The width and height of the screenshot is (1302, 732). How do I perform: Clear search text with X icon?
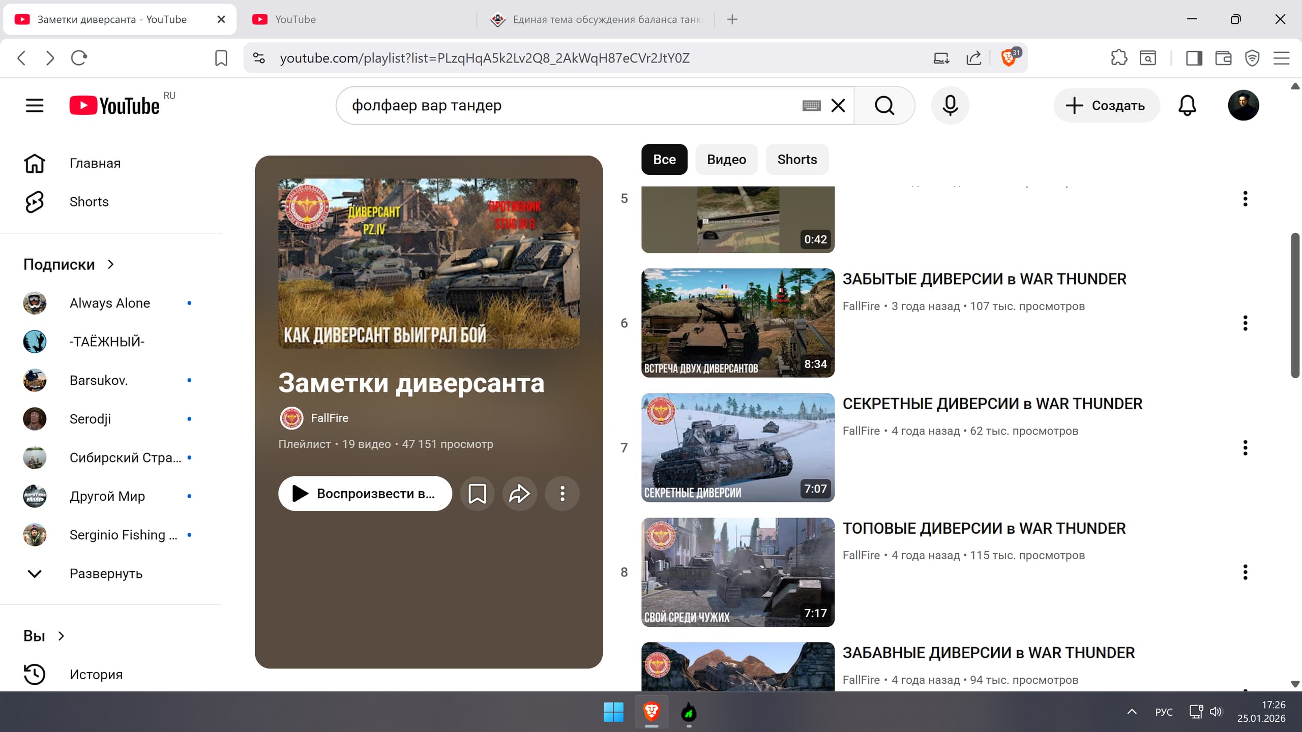click(x=838, y=105)
